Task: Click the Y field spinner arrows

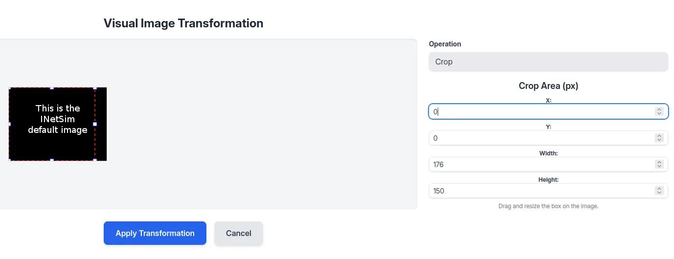Action: [x=659, y=138]
